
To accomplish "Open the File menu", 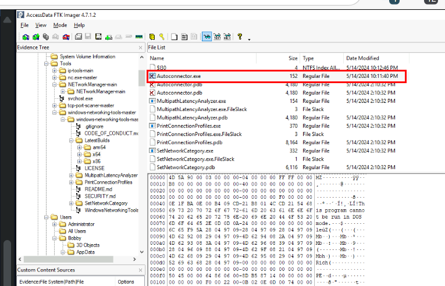I will [24, 26].
